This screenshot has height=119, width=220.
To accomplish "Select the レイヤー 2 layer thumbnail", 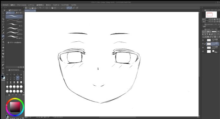I will [209, 44].
